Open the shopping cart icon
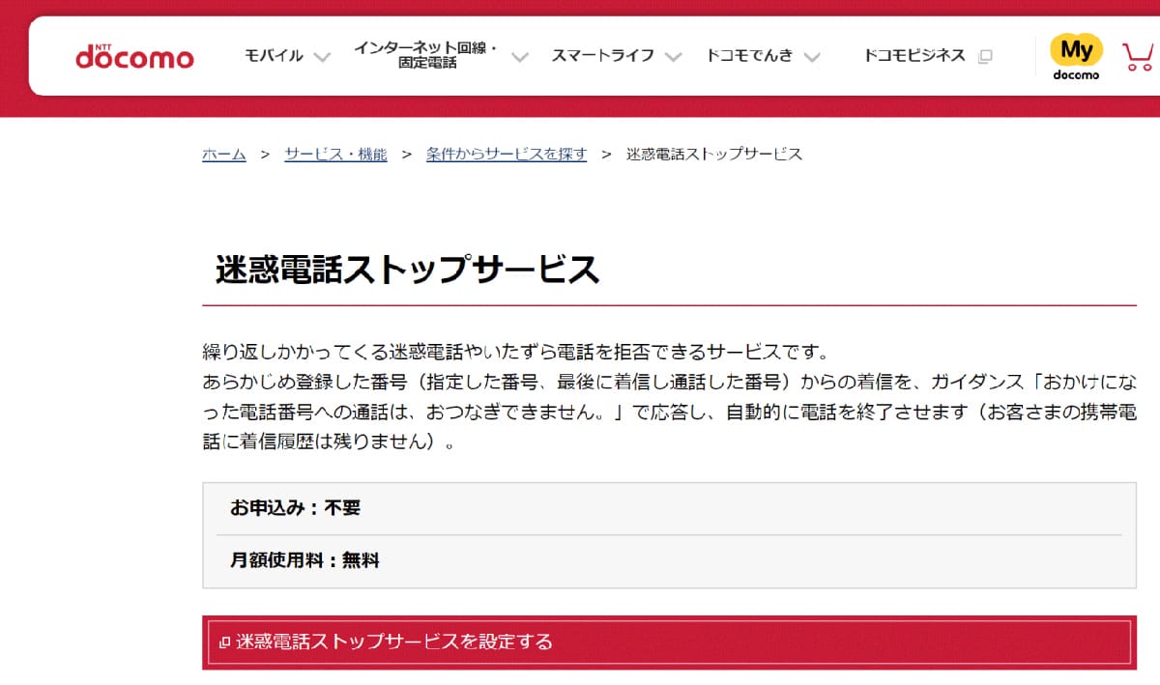This screenshot has width=1160, height=685. point(1138,56)
